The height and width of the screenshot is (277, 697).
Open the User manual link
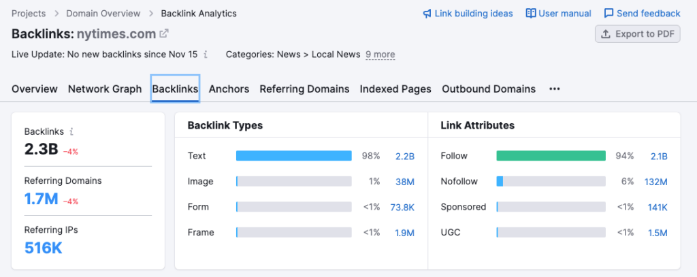pos(558,14)
